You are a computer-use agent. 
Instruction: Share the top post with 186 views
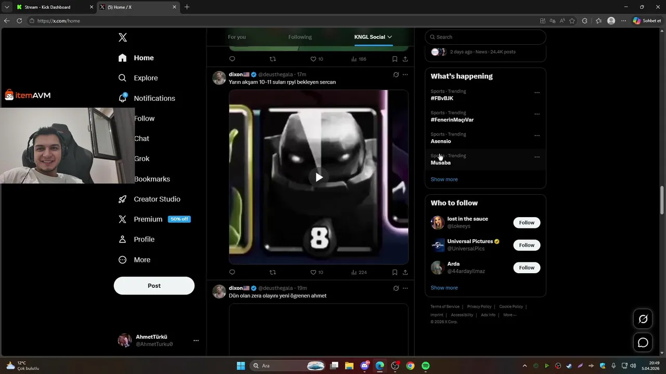405,59
